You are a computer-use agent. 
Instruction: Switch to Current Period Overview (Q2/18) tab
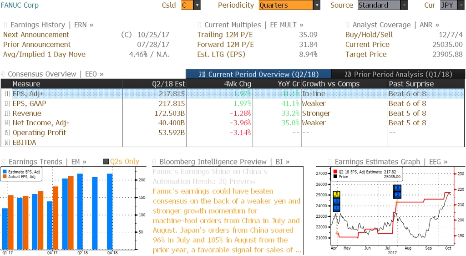258,74
